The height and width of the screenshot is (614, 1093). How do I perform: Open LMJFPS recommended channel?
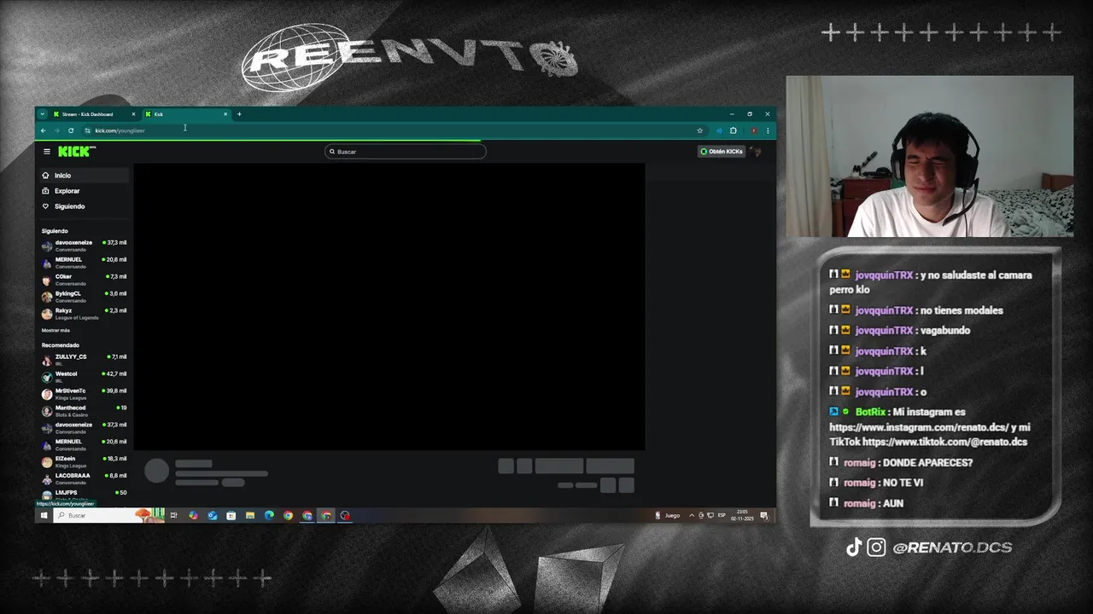84,495
